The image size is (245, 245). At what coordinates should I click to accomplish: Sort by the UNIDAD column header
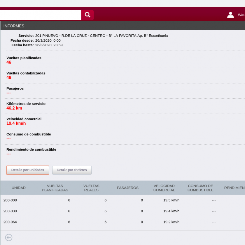(x=19, y=188)
